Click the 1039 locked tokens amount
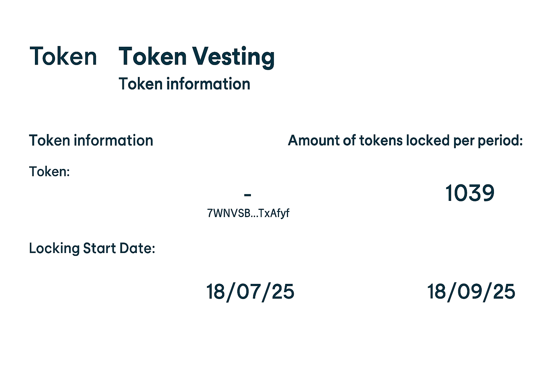553x368 pixels. (470, 193)
